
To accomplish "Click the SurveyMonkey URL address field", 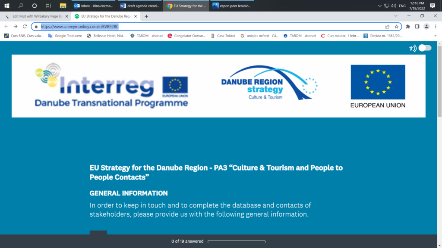I will click(207, 26).
